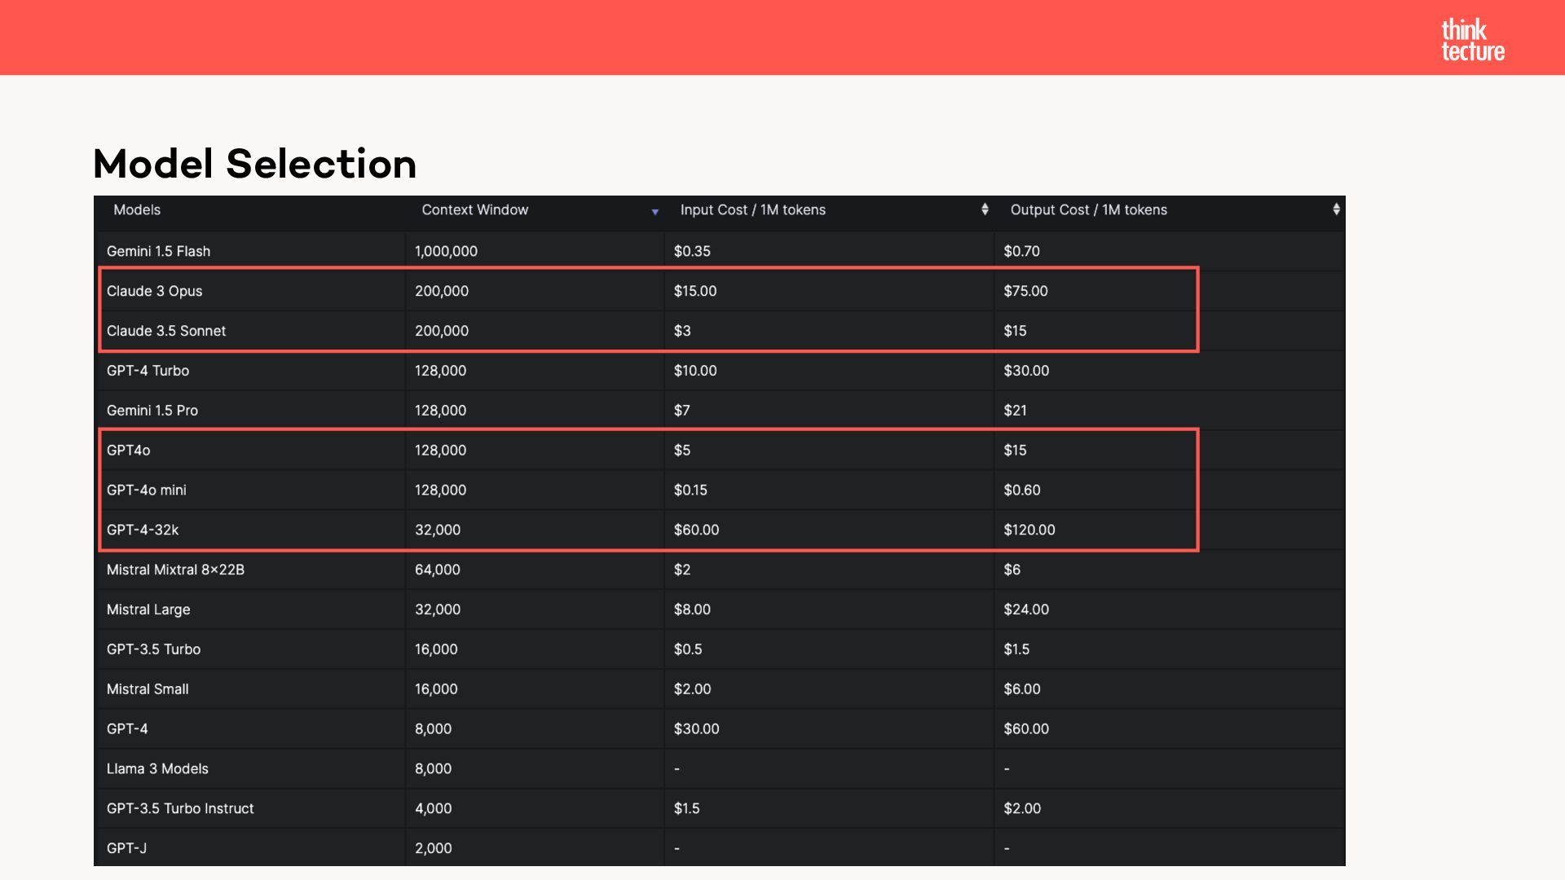Click the $24.00 output cost cell

[1026, 609]
